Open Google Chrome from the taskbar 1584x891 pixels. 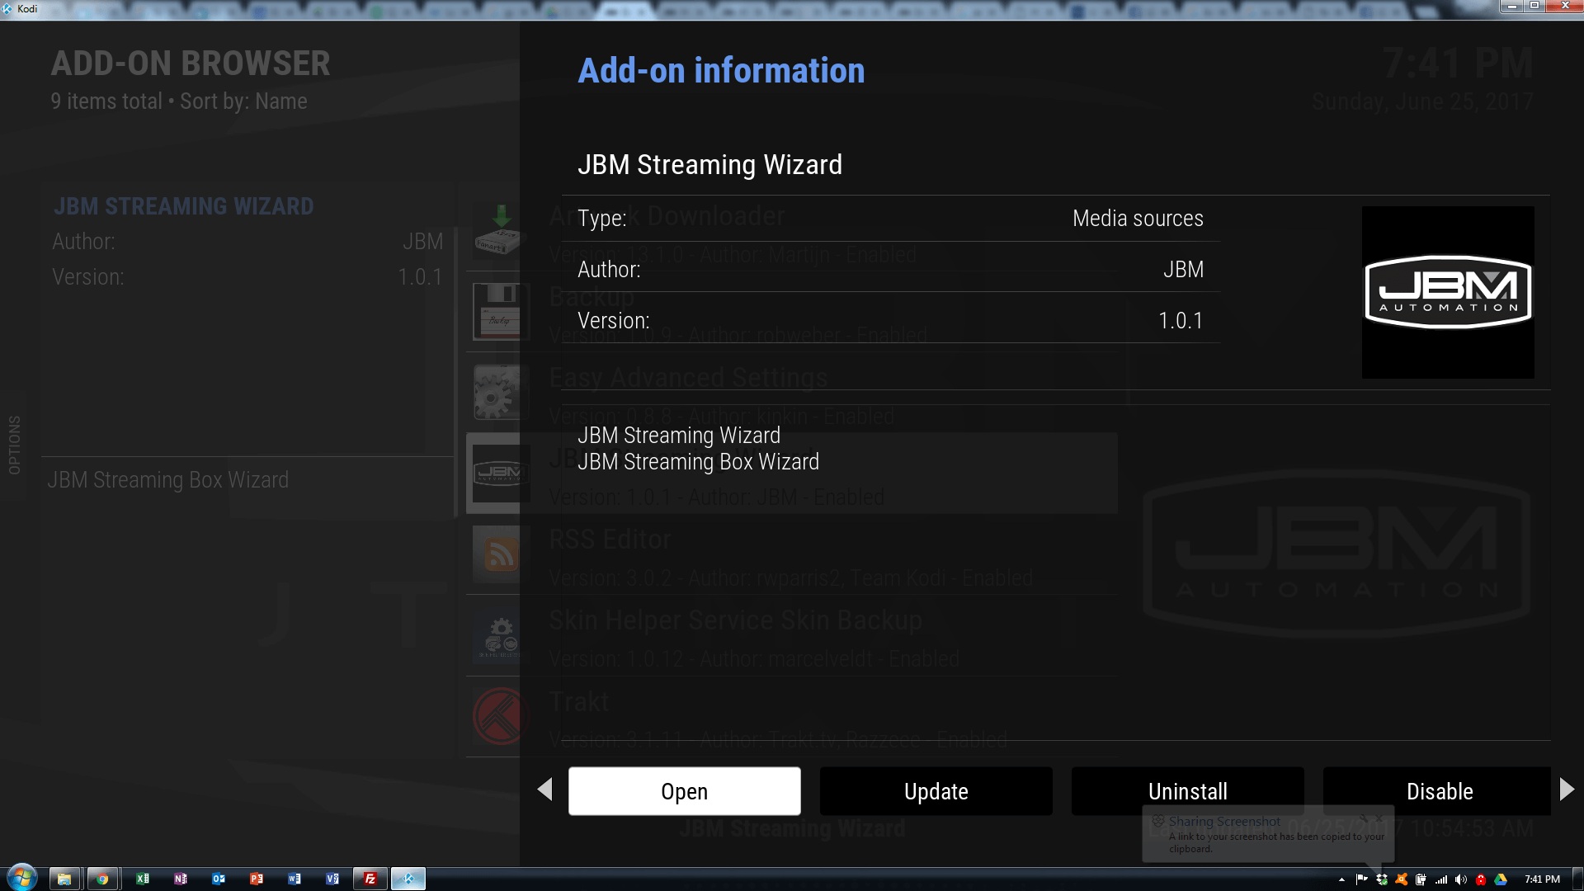(x=102, y=879)
